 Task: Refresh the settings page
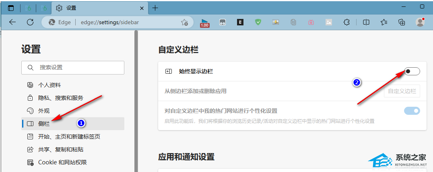31,22
